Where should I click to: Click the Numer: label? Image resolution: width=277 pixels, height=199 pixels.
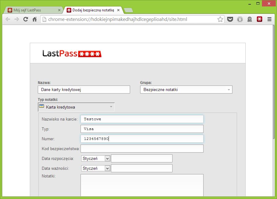[x=48, y=139]
